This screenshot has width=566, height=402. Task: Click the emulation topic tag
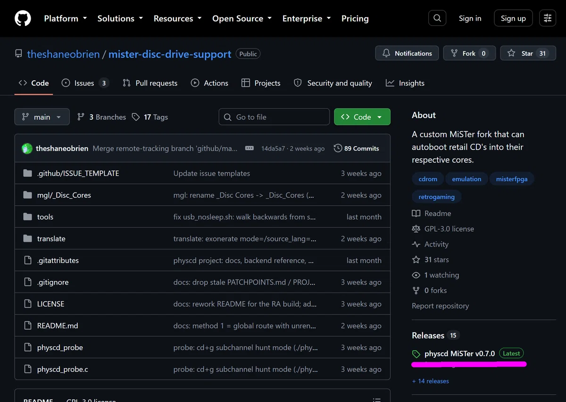(x=466, y=179)
